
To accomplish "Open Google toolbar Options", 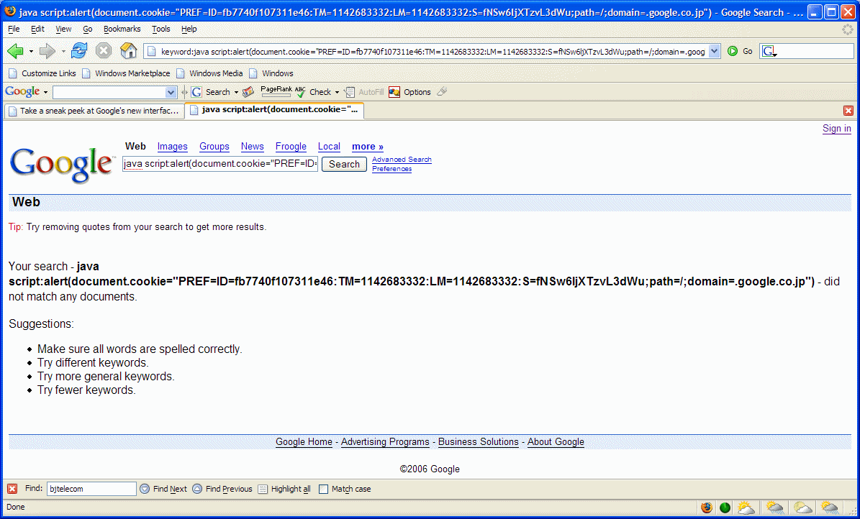I will (409, 92).
